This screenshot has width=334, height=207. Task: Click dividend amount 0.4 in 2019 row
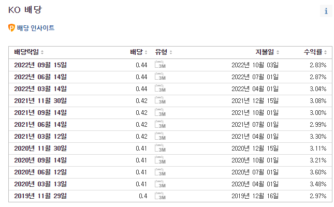pyautogui.click(x=143, y=196)
